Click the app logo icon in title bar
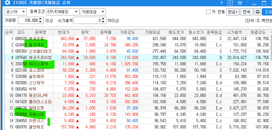This screenshot has width=272, height=130. [8, 3]
